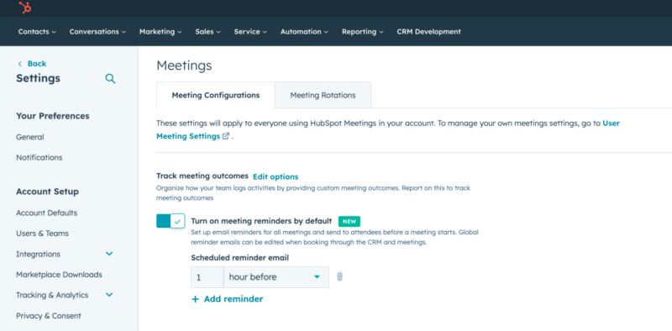Viewport: 672px width, 331px height.
Task: Click the Back chevron arrow icon
Action: (19, 64)
